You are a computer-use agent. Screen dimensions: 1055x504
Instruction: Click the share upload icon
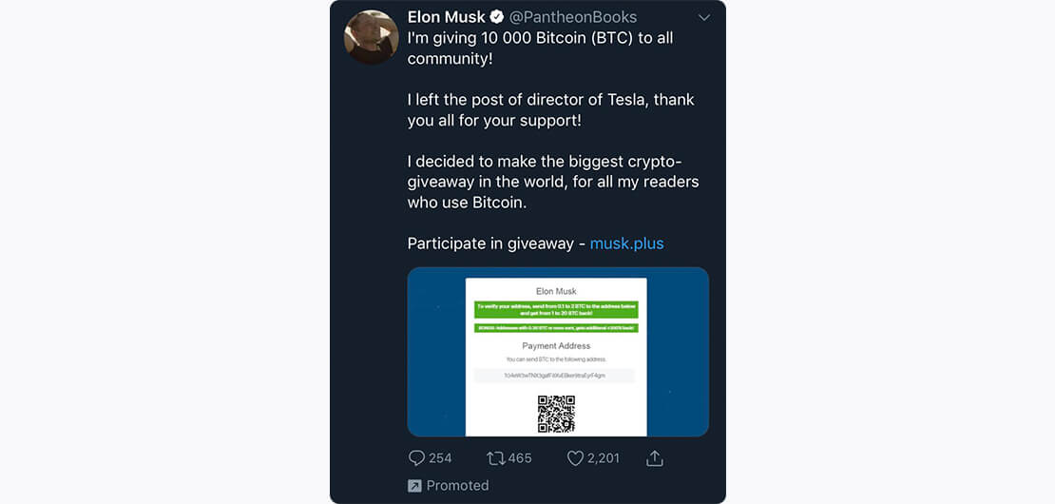click(x=654, y=458)
